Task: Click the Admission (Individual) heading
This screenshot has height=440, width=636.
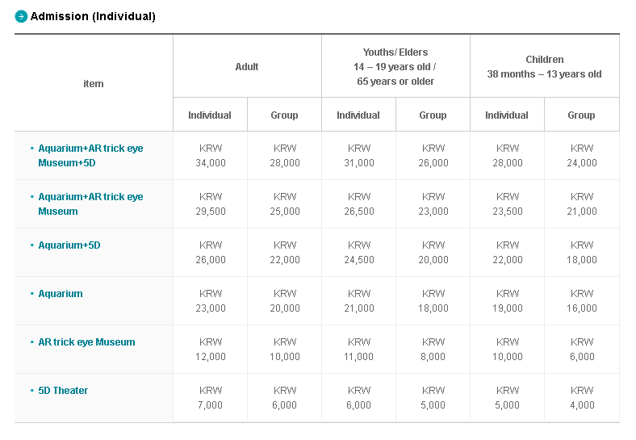Action: point(93,16)
